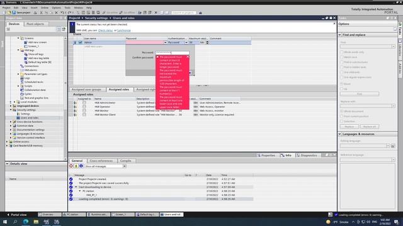This screenshot has height=226, width=403.
Task: Open File Explorer from the taskbar
Action: [x=36, y=222]
